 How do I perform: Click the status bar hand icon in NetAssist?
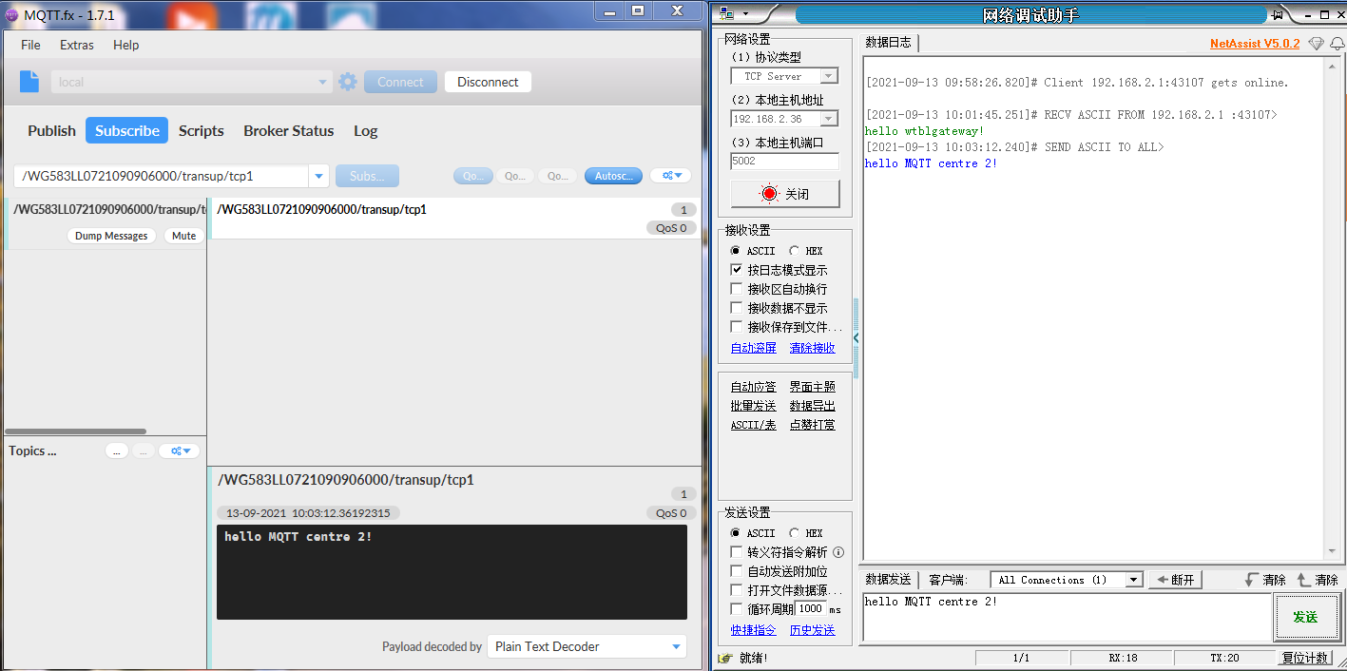coord(725,658)
